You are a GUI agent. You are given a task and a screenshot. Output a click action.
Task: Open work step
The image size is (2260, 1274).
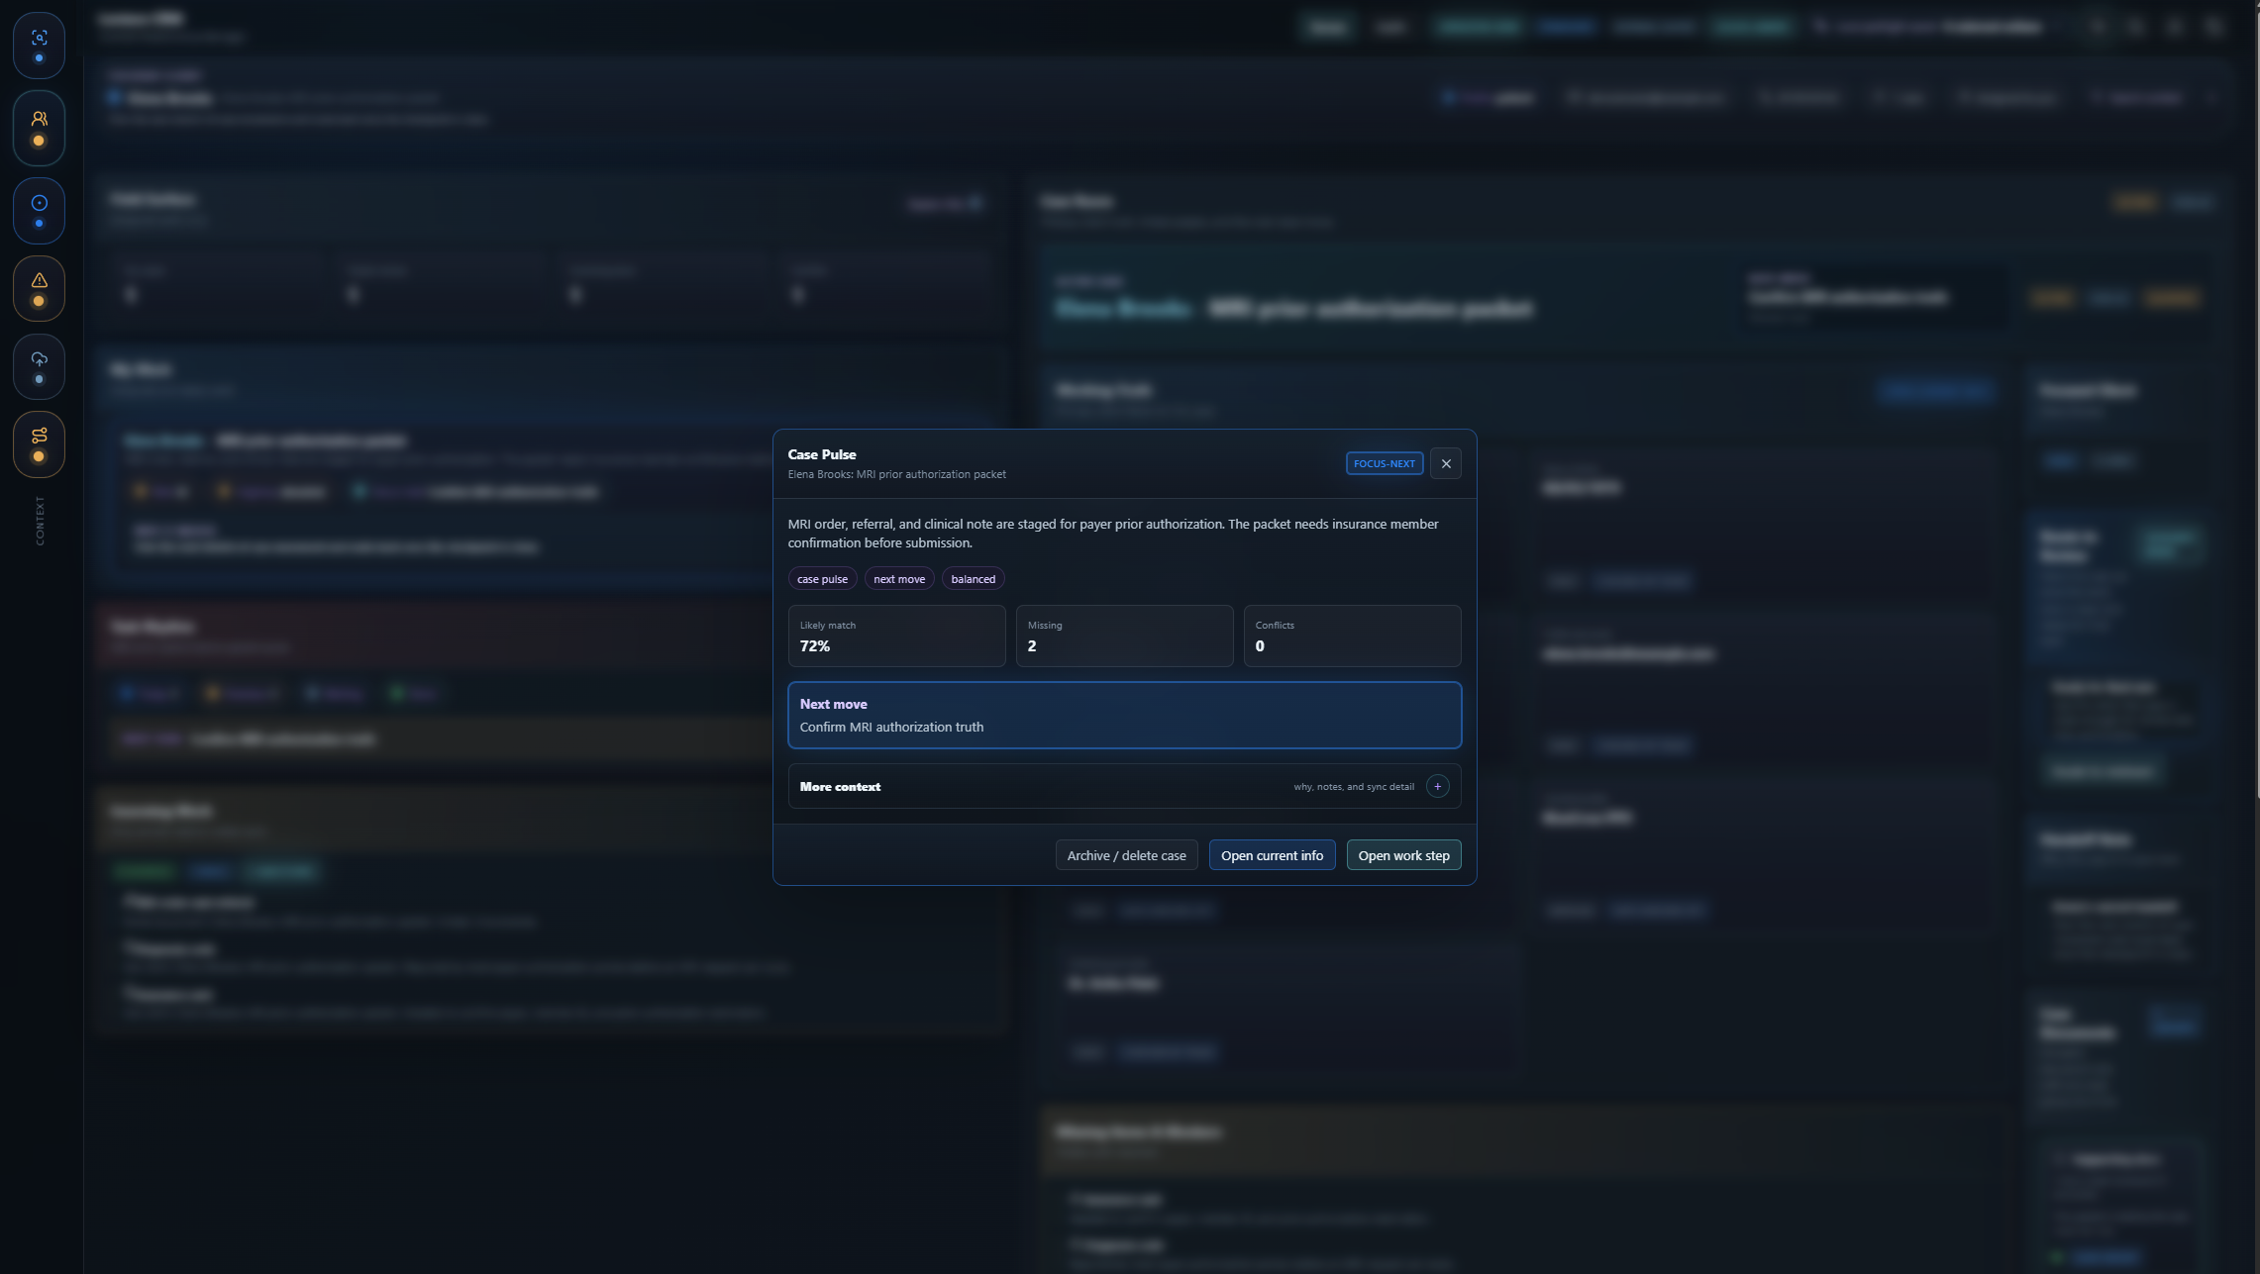click(1403, 855)
